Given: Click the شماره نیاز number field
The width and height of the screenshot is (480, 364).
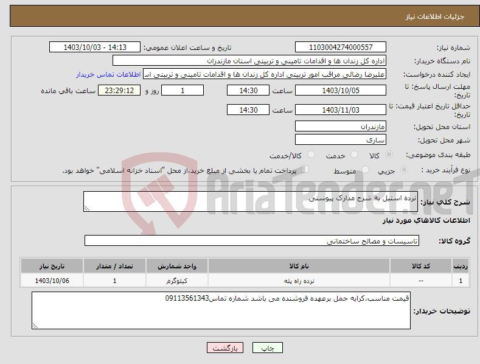Looking at the screenshot, I should point(341,47).
